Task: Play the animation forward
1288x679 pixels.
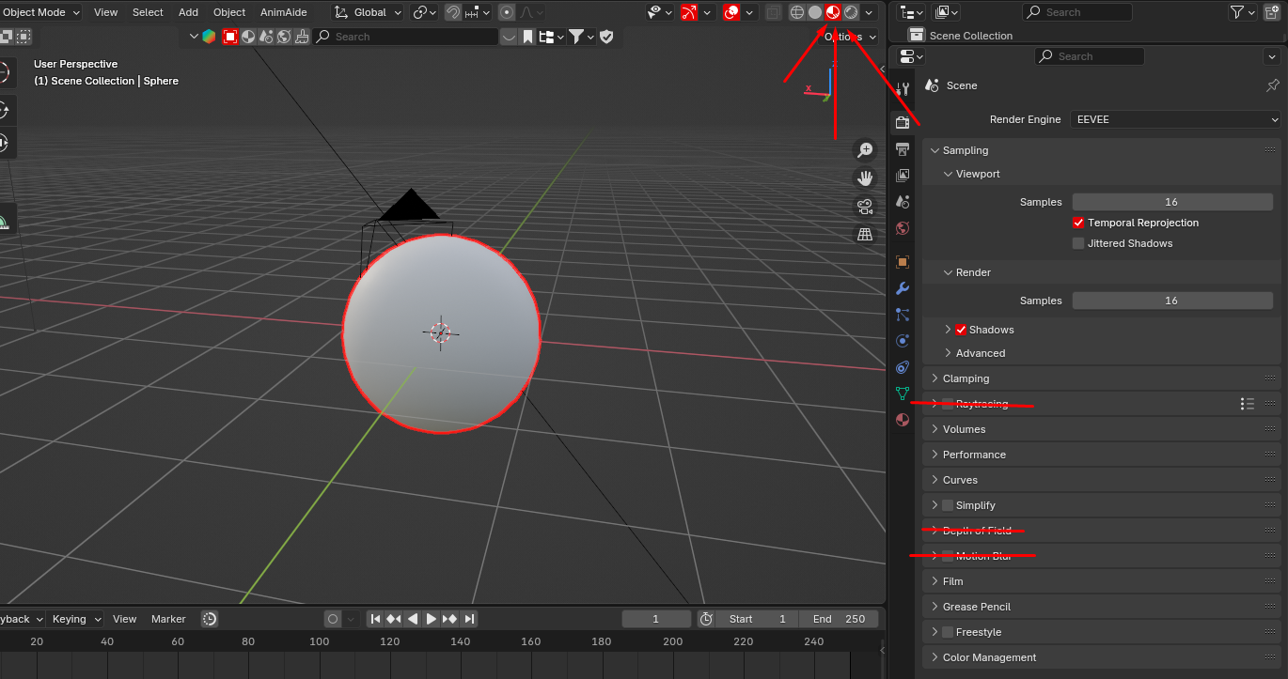Action: click(432, 619)
